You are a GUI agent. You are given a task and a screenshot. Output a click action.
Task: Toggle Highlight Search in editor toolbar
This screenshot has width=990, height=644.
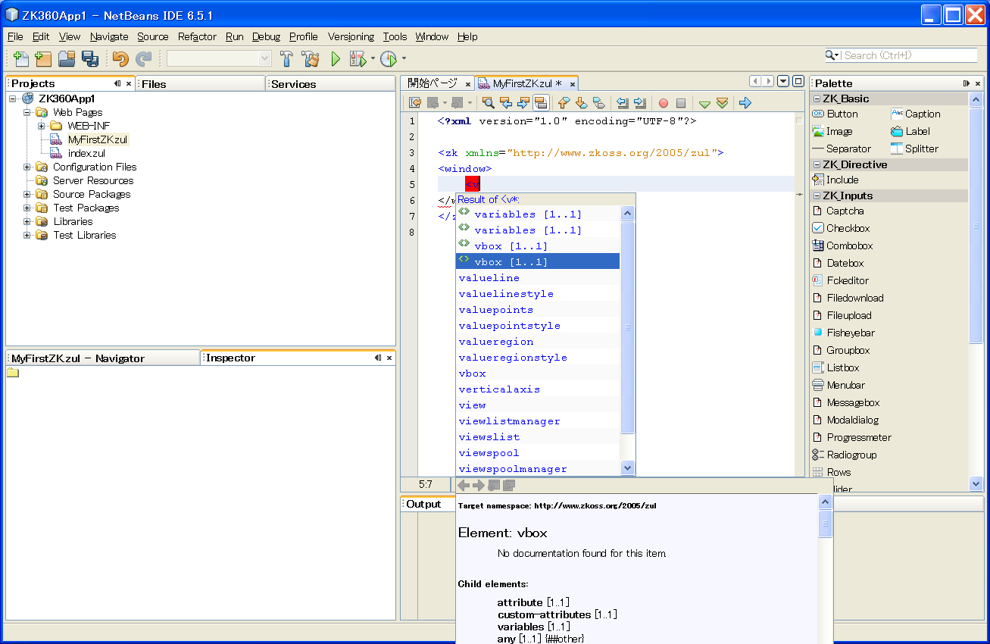(x=541, y=103)
